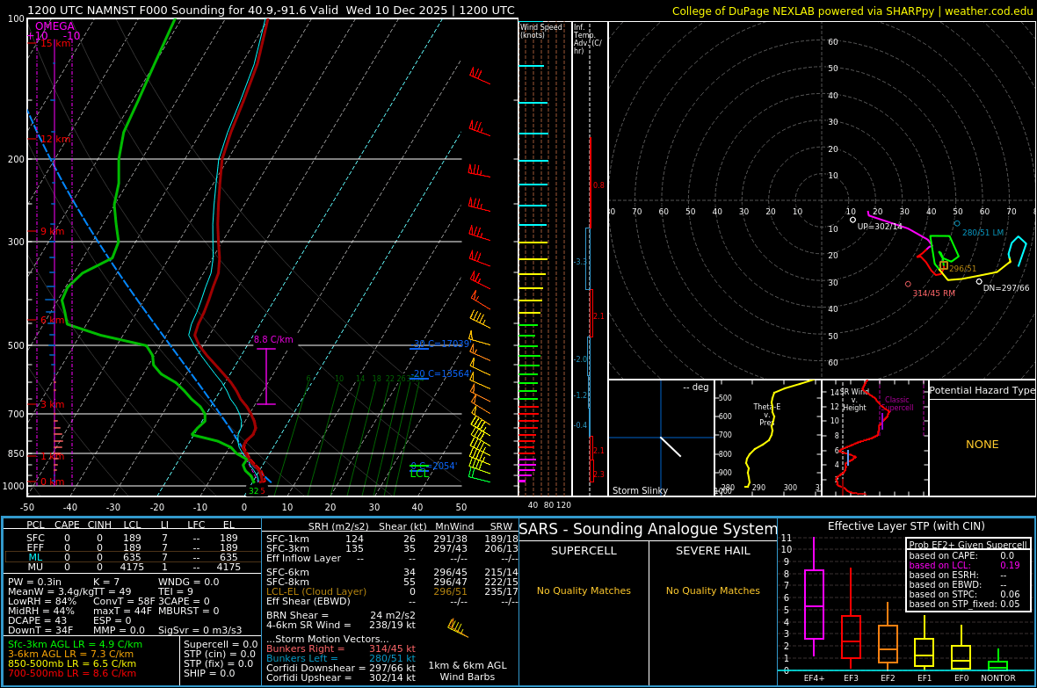This screenshot has width=1037, height=688.
Task: Select the EFF parcel row
Action: pyautogui.click(x=133, y=547)
